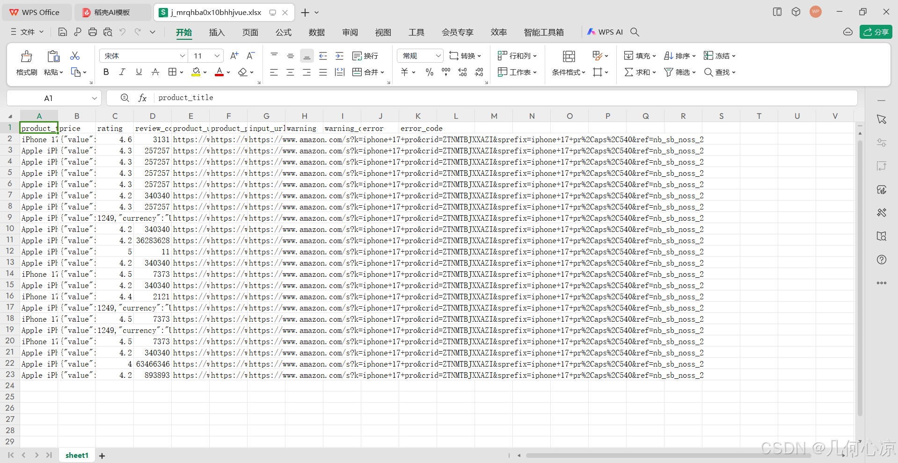The image size is (898, 463).
Task: Click the Undo arrow icon
Action: click(123, 32)
